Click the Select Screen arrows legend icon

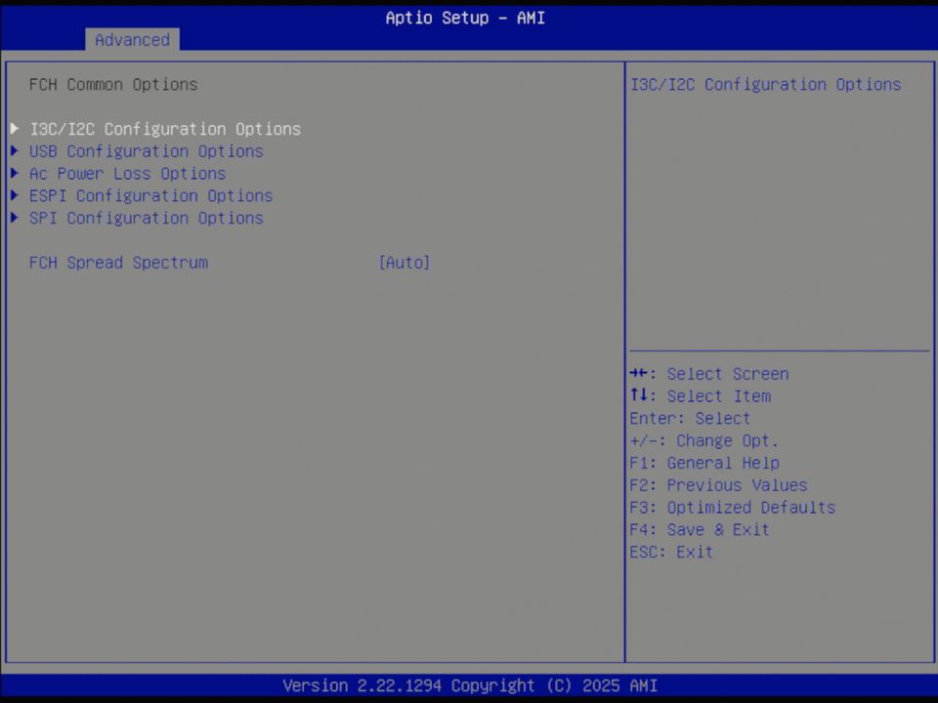pyautogui.click(x=641, y=373)
